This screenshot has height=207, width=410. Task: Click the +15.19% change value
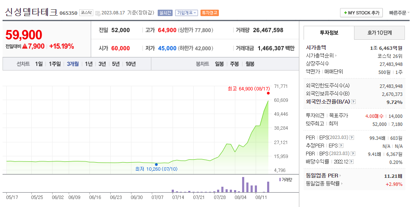pyautogui.click(x=61, y=46)
